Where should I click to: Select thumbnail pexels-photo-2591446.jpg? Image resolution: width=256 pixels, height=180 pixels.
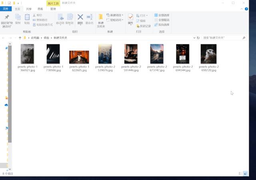[131, 54]
